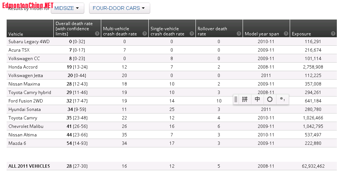Screen dimensions: 342x171
Task: Sort table by the Vehicle column header
Action: pos(16,34)
